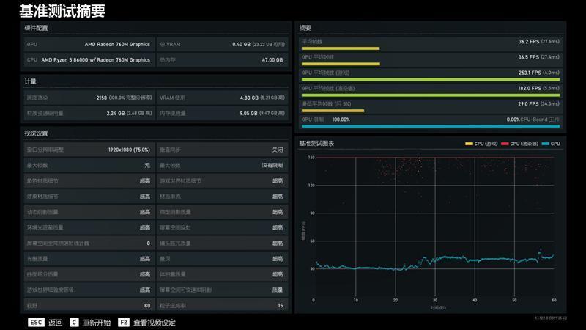
Task: Select the 垂直同步 row showing 关闭
Action: coord(220,150)
